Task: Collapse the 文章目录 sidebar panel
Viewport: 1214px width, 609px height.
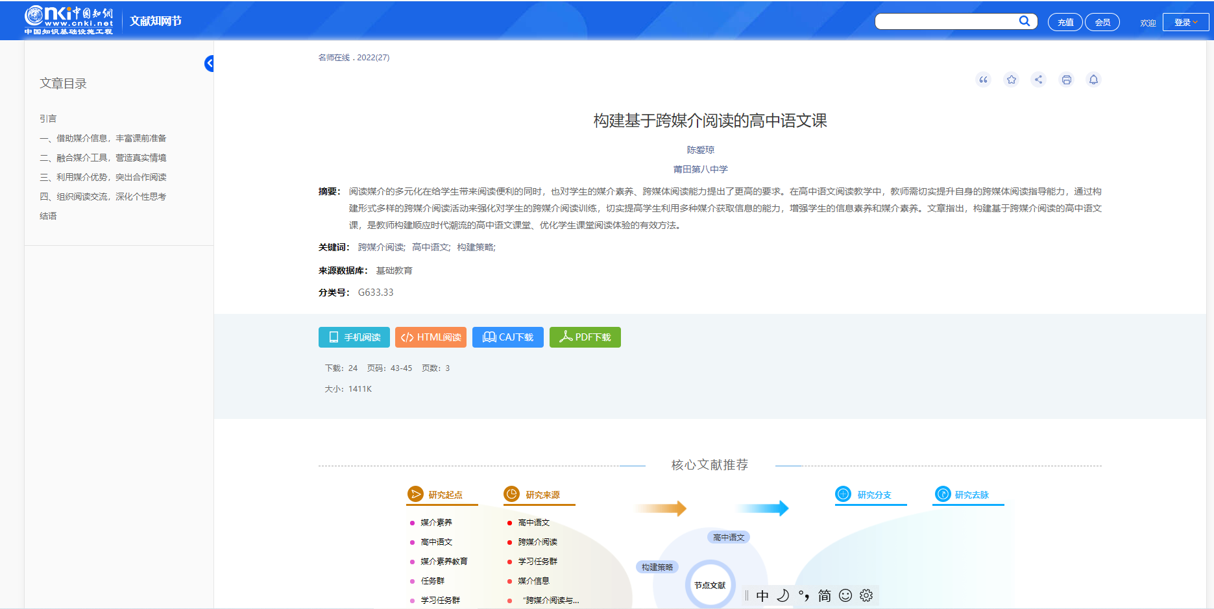Action: point(209,64)
